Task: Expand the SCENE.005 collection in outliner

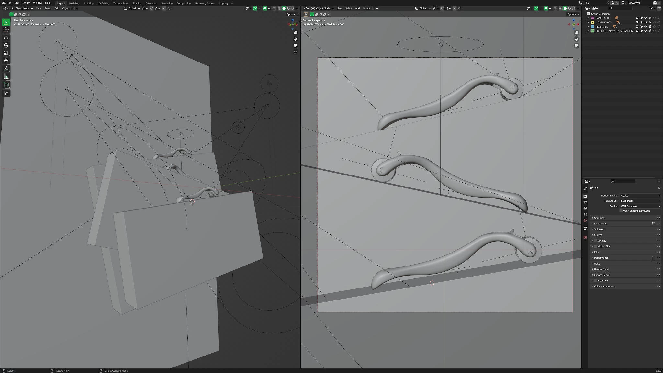Action: point(588,27)
